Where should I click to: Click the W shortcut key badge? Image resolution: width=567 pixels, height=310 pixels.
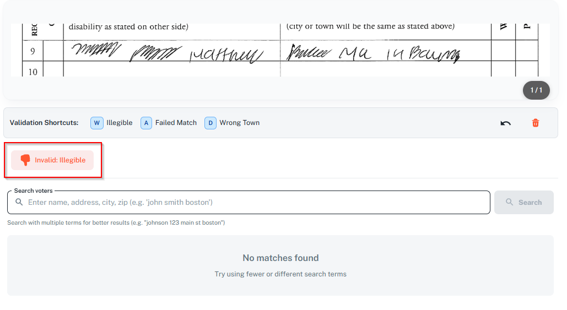click(x=97, y=123)
